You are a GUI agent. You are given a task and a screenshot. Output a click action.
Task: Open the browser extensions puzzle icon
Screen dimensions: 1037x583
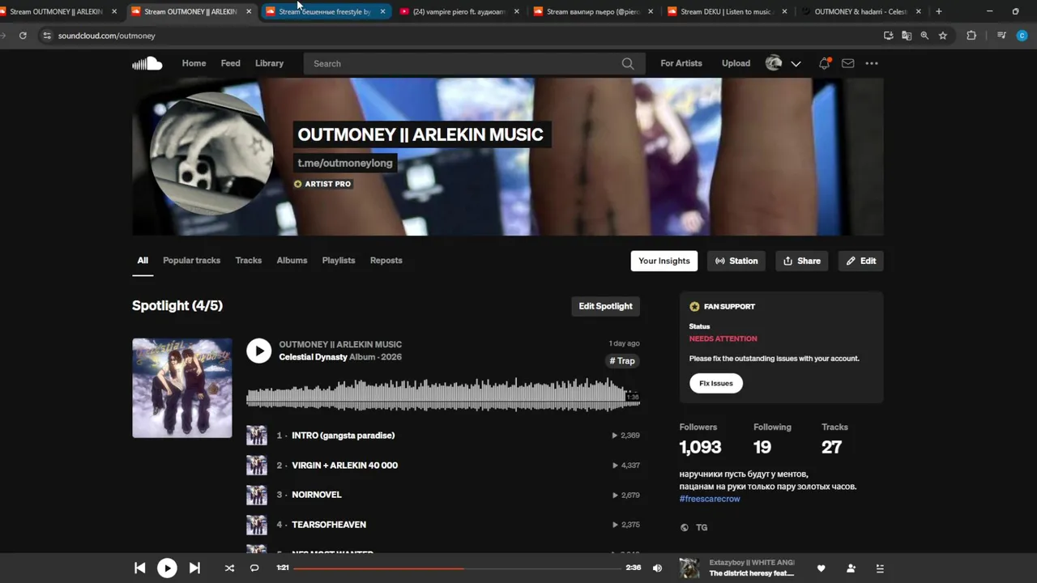[x=971, y=36]
